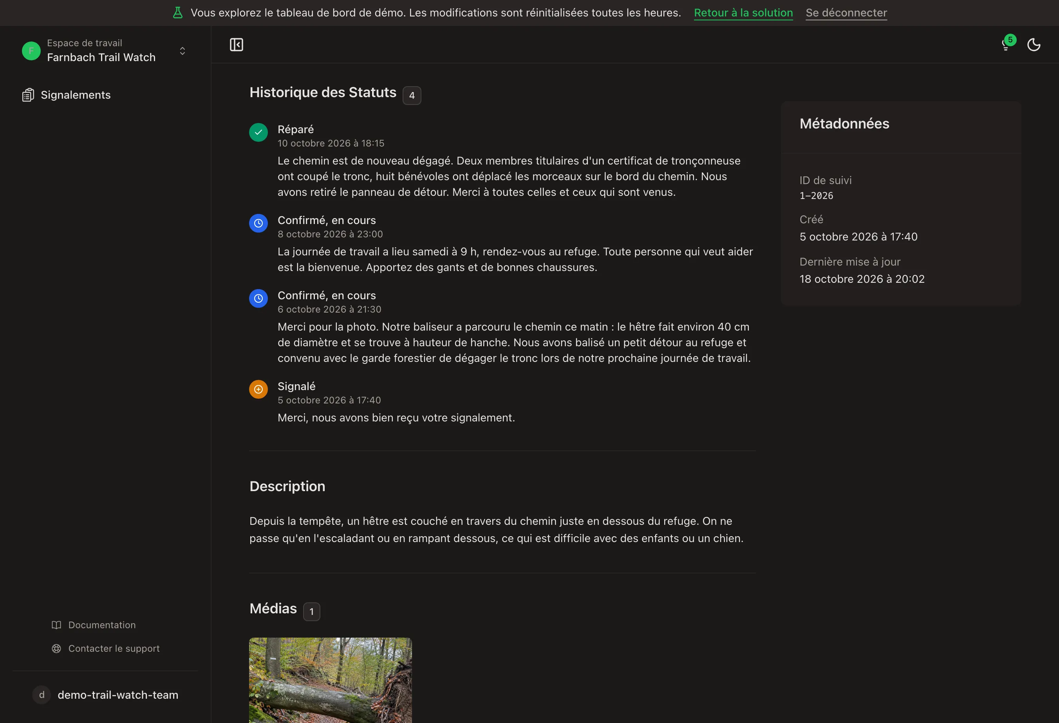Open the demo-trail-watch-team account menu

pyautogui.click(x=105, y=695)
